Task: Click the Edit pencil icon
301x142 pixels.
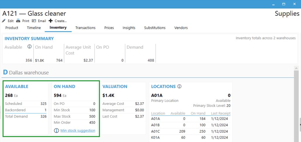Action: click(4, 21)
